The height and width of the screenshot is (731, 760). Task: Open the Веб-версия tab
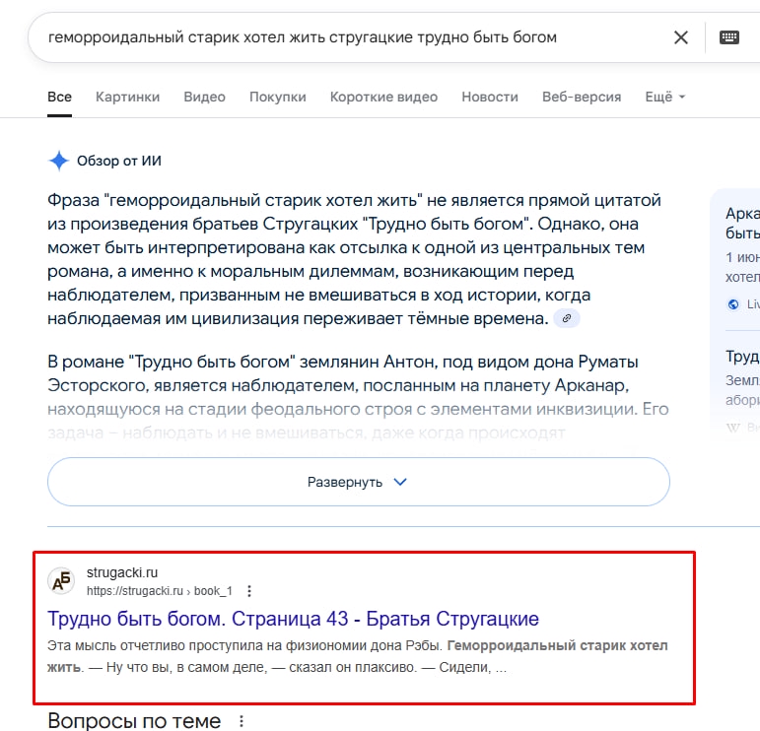582,97
